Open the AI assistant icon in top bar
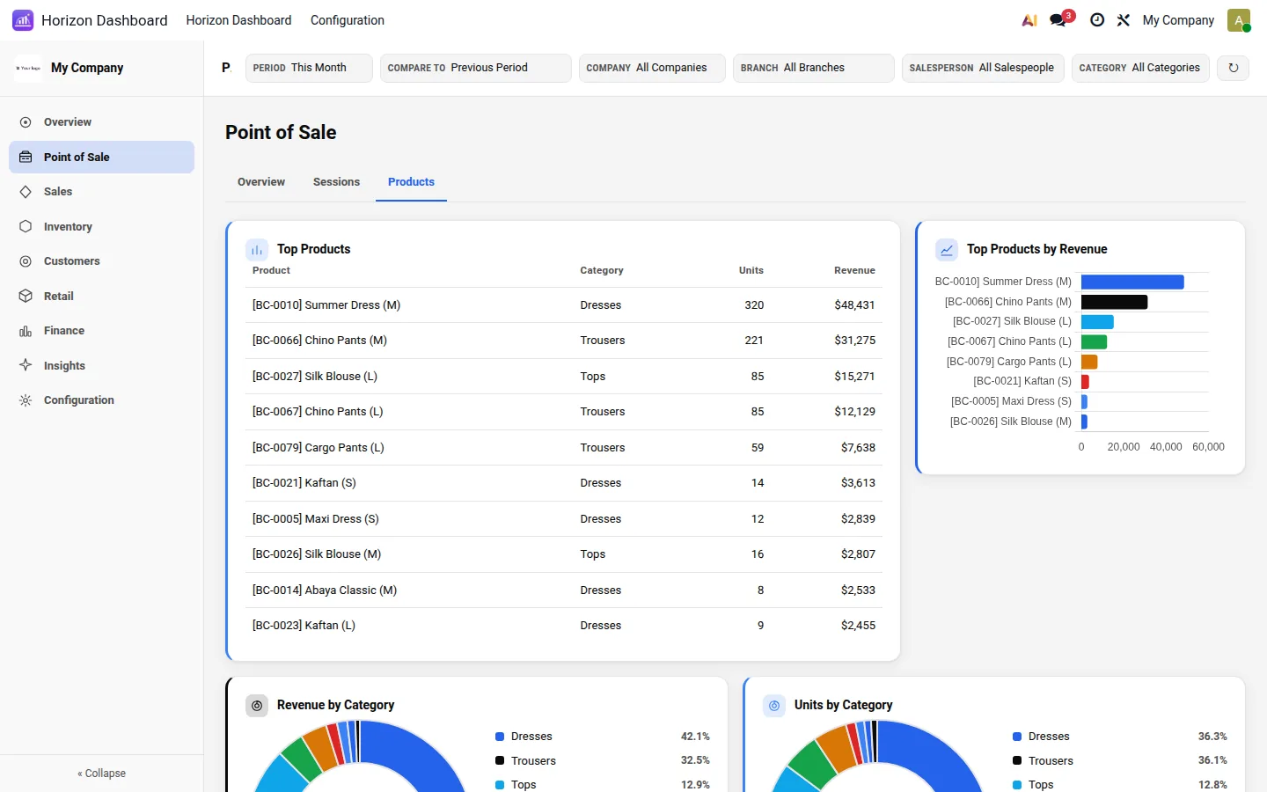 click(x=1029, y=20)
